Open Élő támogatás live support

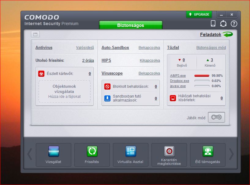pos(208,155)
